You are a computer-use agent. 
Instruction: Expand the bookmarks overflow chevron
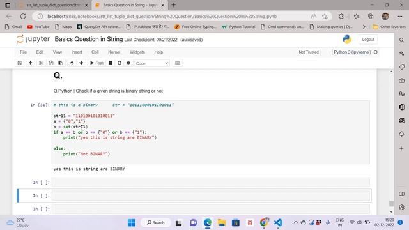click(x=364, y=27)
